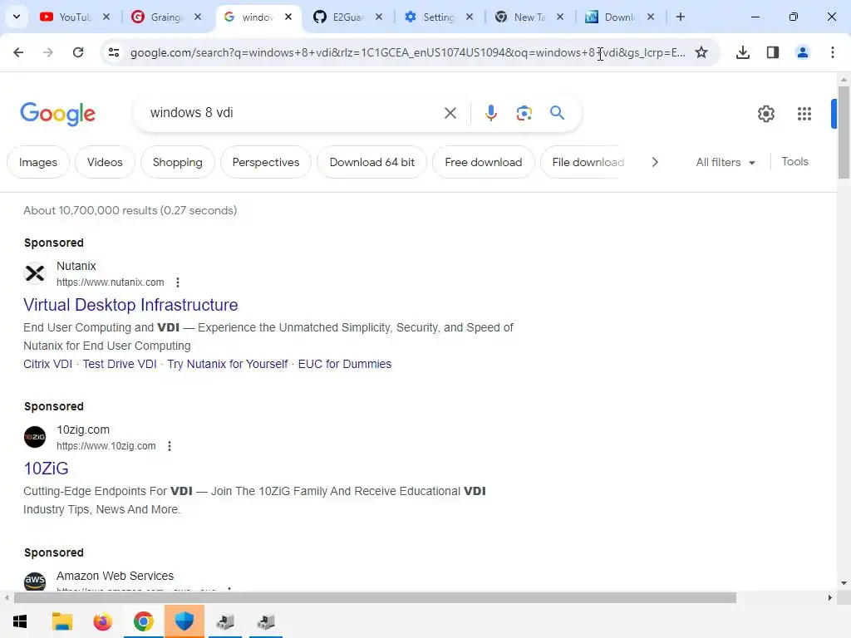Click the 10ZiG favicon logo

tap(35, 437)
